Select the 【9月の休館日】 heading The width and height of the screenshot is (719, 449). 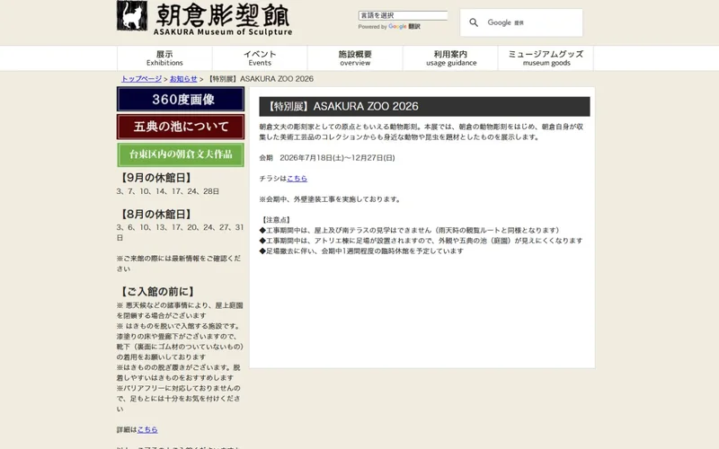(x=155, y=178)
